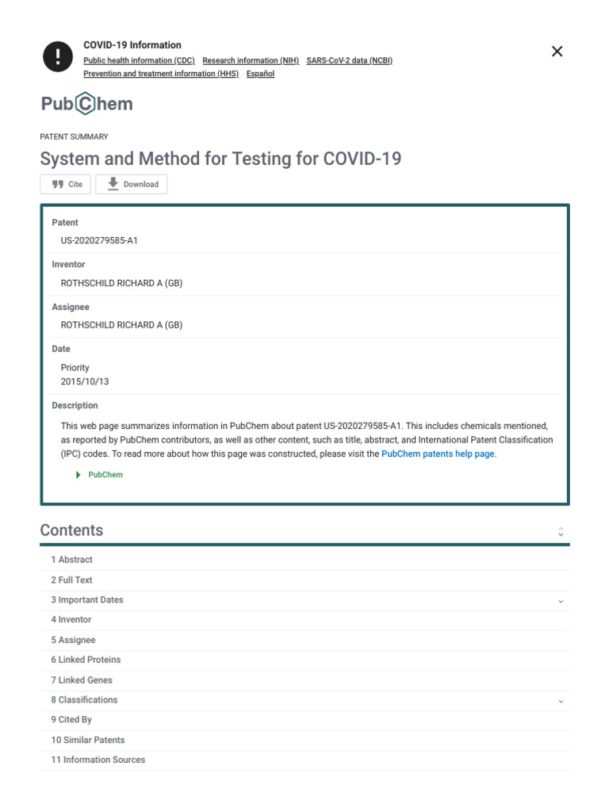
Task: Jump to the Abstract section
Action: pos(71,560)
